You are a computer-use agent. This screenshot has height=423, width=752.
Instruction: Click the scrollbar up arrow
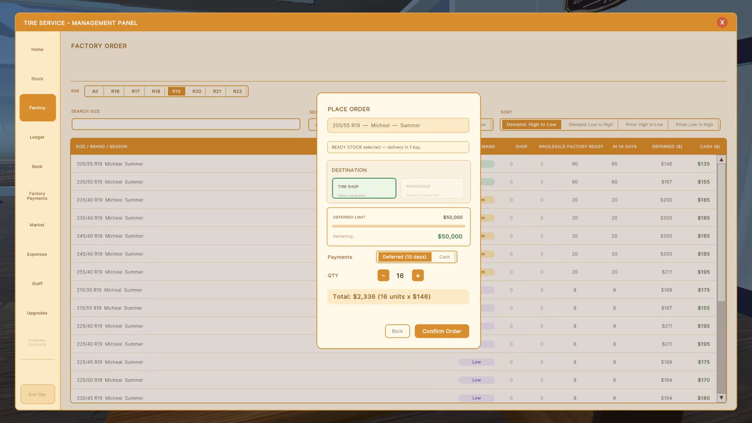(721, 159)
